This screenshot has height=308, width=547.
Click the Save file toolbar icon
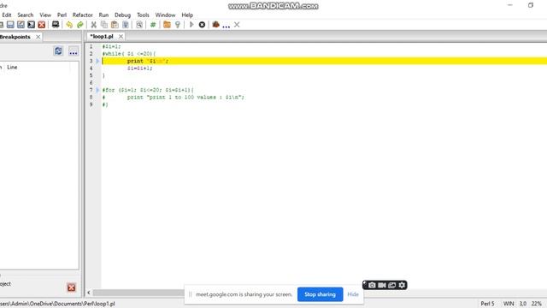[x=10, y=25]
